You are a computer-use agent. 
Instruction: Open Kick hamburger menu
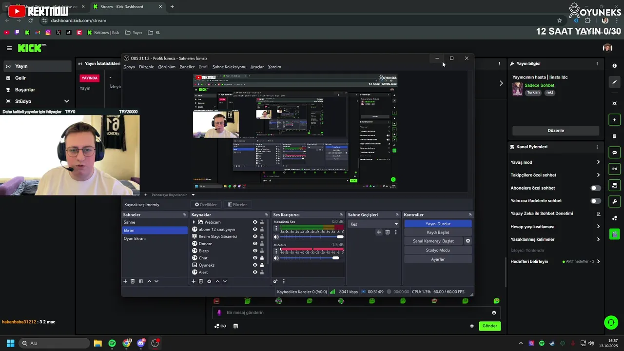point(9,48)
